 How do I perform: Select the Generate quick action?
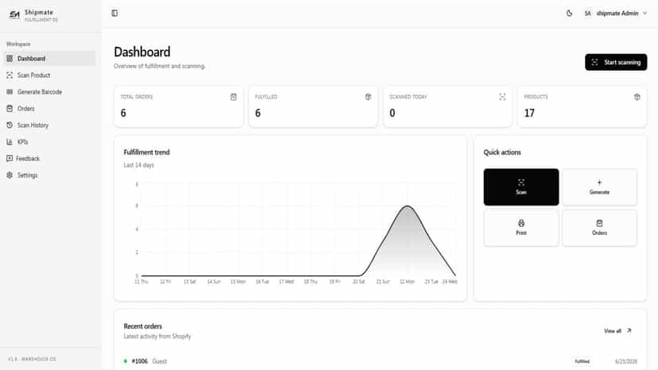[599, 187]
